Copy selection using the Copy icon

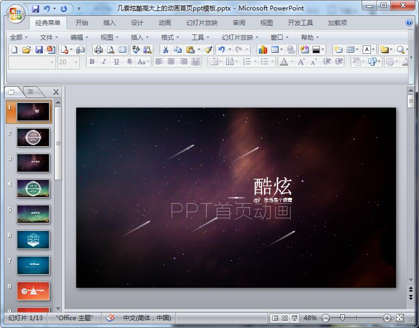tap(177, 50)
